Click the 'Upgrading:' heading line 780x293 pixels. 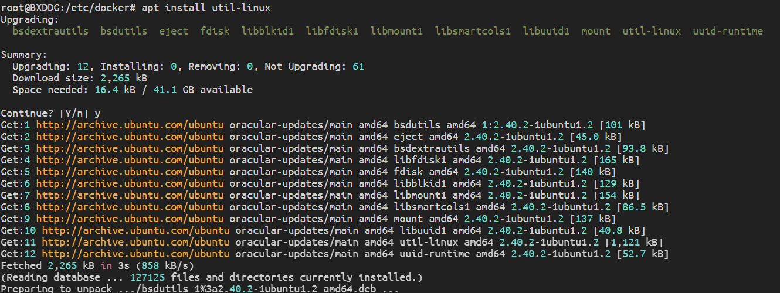[30, 19]
